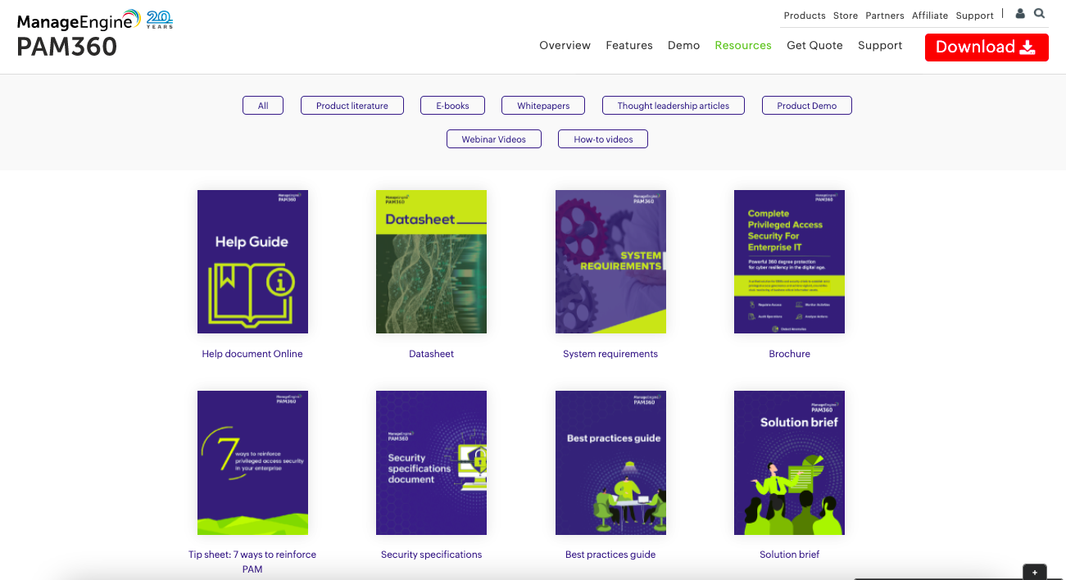
Task: Filter resources by Whitepapers
Action: point(543,106)
